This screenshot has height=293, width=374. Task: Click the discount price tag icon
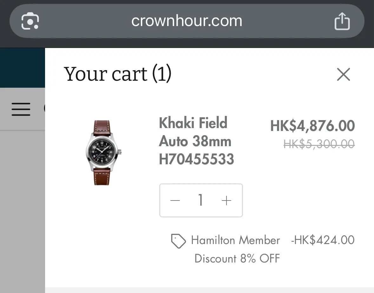tap(178, 241)
